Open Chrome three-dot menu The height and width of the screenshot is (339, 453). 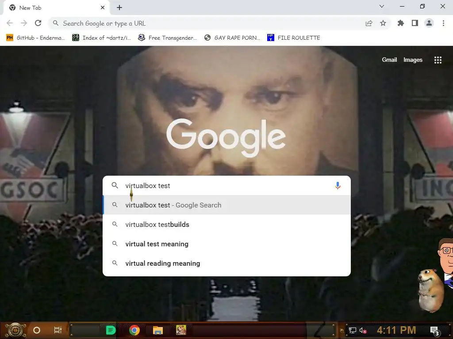tap(443, 23)
